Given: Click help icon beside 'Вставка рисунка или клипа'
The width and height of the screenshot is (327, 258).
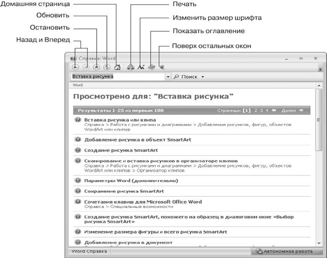Looking at the screenshot, I should tap(78, 120).
